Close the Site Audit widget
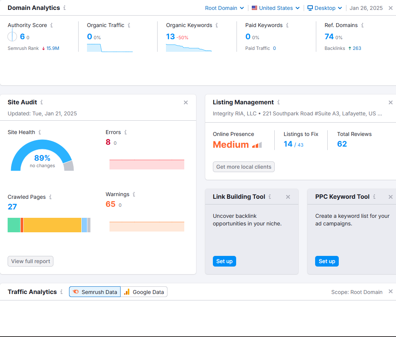The image size is (396, 337). coord(186,102)
